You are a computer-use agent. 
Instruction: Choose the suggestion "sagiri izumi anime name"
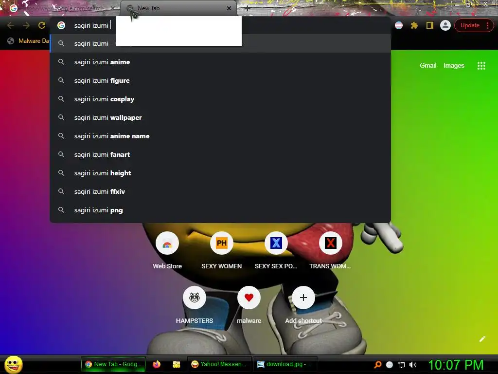coord(220,136)
